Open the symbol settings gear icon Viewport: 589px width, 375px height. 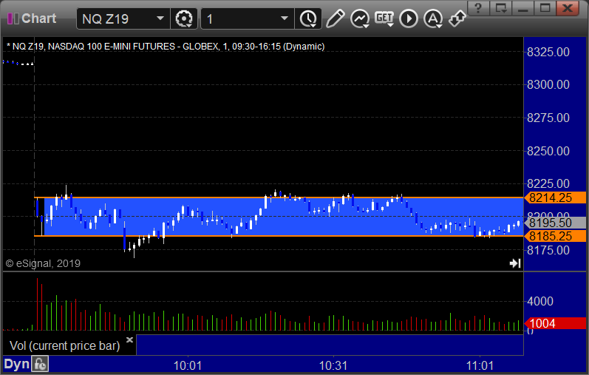click(184, 18)
